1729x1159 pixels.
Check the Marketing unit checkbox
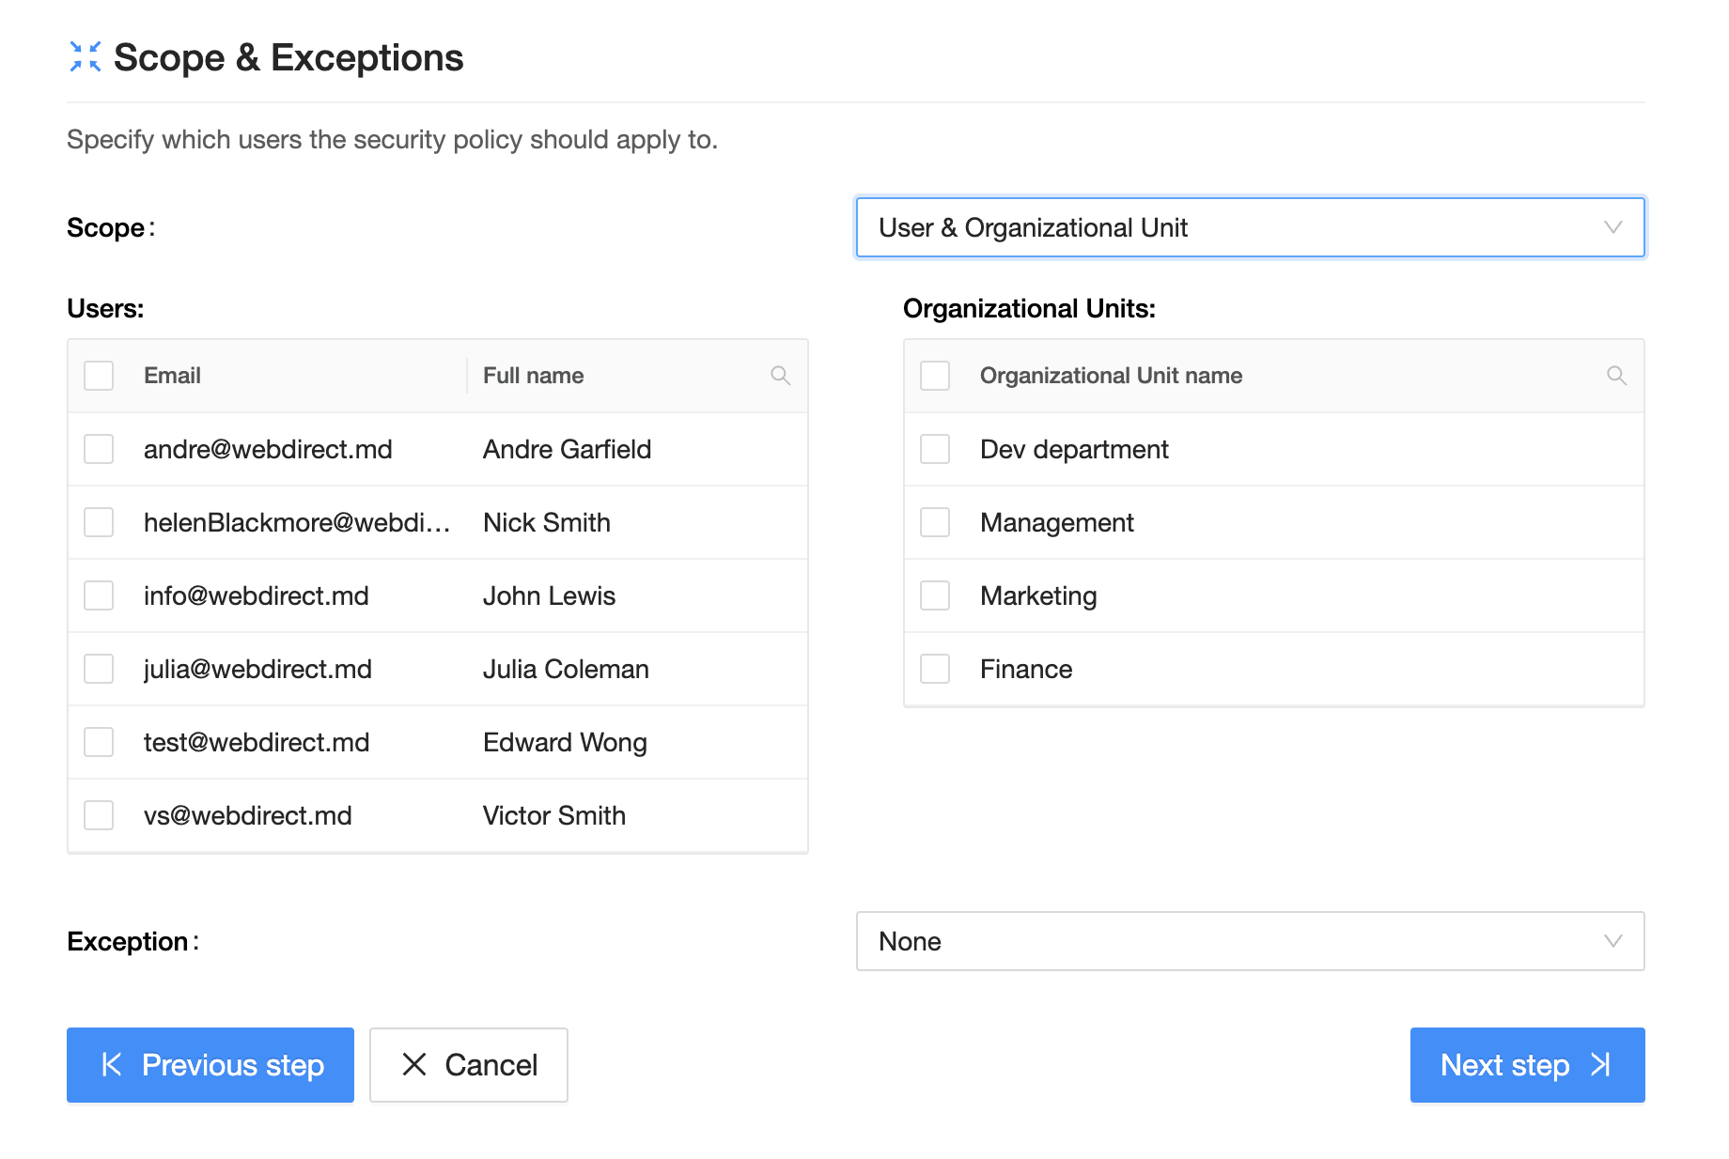tap(935, 595)
